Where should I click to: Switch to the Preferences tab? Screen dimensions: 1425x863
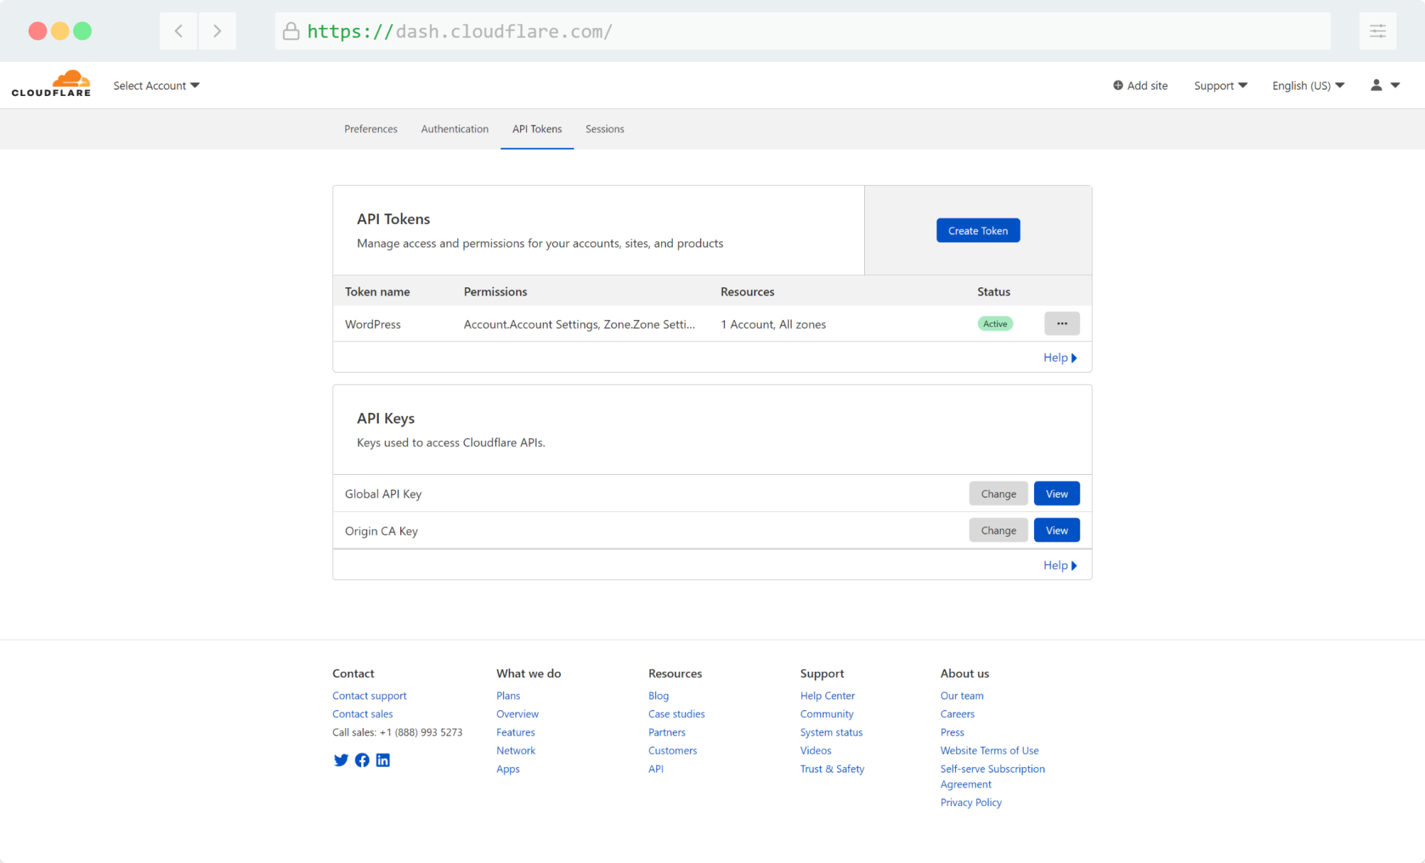point(371,129)
